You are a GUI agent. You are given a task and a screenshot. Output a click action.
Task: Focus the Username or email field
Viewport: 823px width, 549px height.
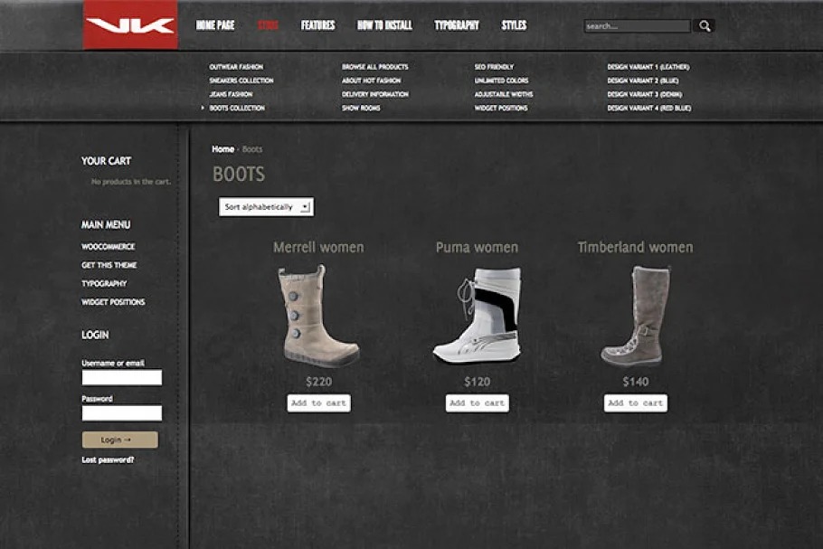[x=122, y=378]
